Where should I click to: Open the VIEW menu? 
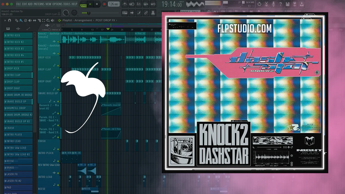coord(49,4)
